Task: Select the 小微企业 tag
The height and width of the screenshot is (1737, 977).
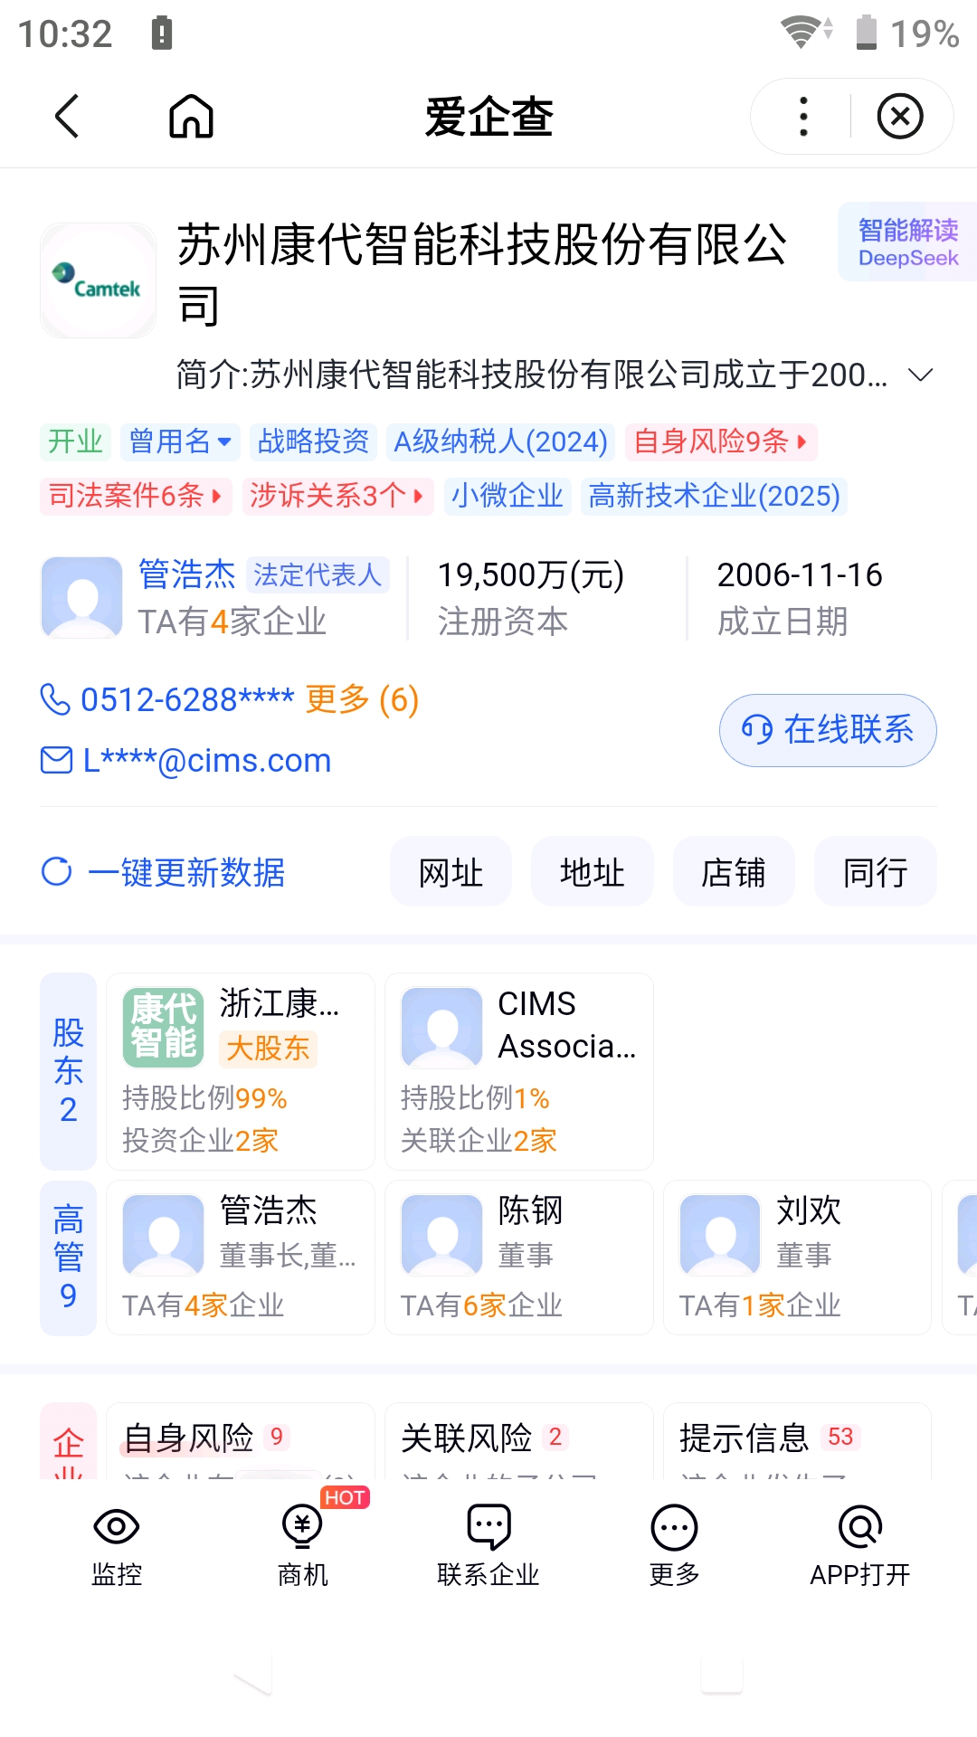Action: [507, 496]
